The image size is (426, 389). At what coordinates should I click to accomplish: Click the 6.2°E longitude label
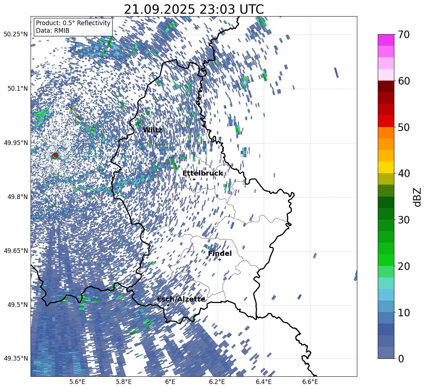point(217,382)
